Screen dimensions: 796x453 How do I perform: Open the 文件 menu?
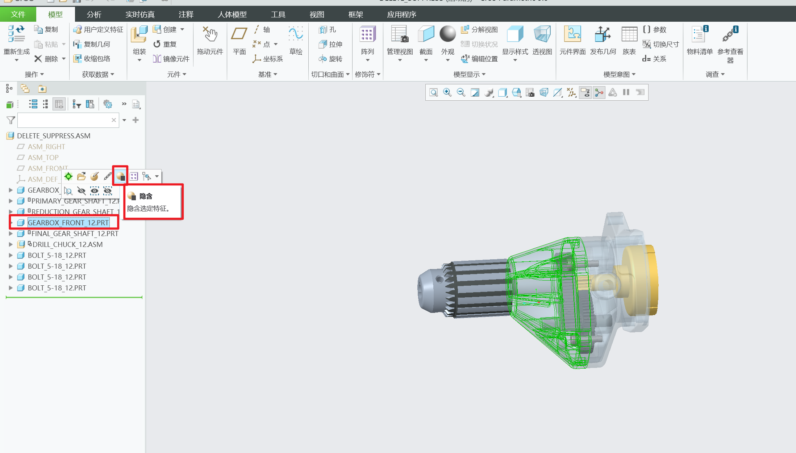[18, 14]
